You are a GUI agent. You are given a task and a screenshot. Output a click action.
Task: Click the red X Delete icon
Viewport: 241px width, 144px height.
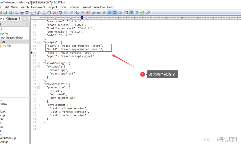pos(54,13)
